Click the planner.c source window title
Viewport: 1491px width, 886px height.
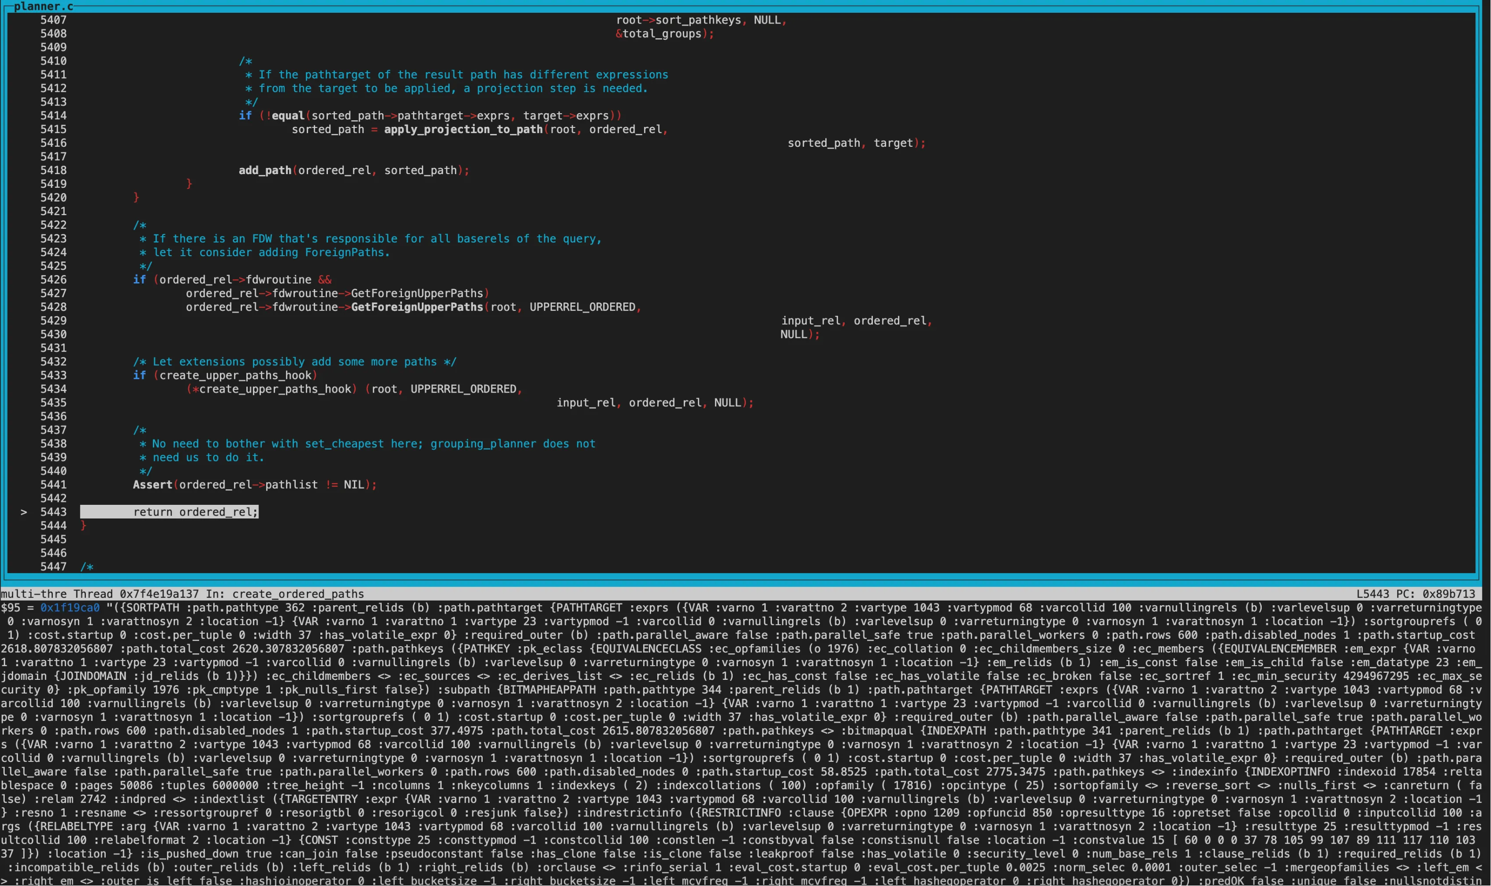(x=43, y=7)
